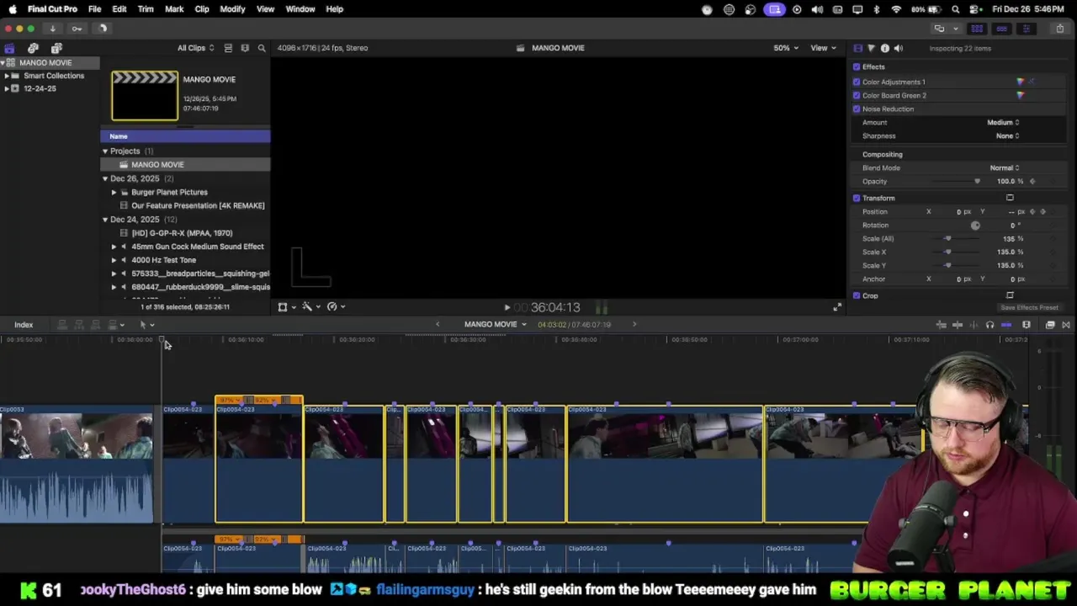
Task: Disable the Color Board Green 2 effect
Action: coord(857,95)
